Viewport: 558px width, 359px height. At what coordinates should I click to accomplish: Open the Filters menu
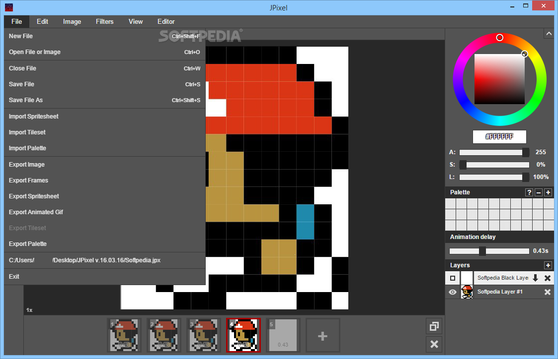tap(105, 22)
